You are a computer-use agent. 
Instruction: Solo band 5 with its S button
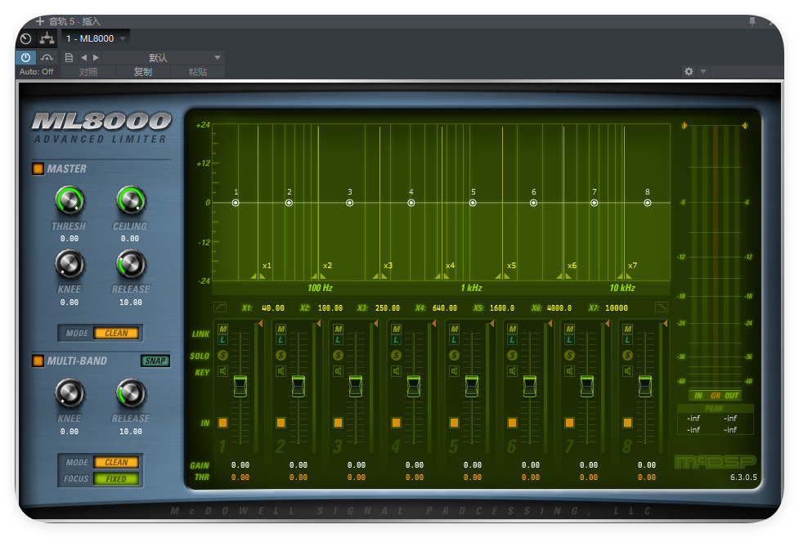[x=455, y=355]
